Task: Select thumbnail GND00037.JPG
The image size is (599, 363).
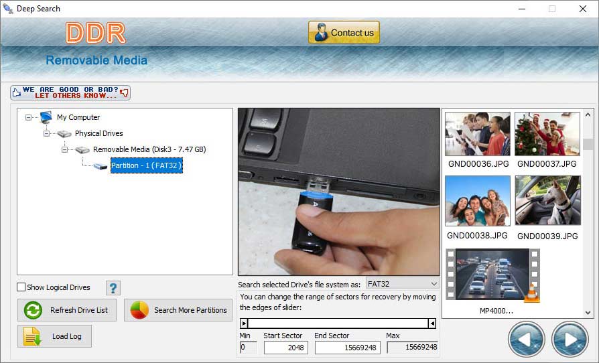Action: click(547, 133)
